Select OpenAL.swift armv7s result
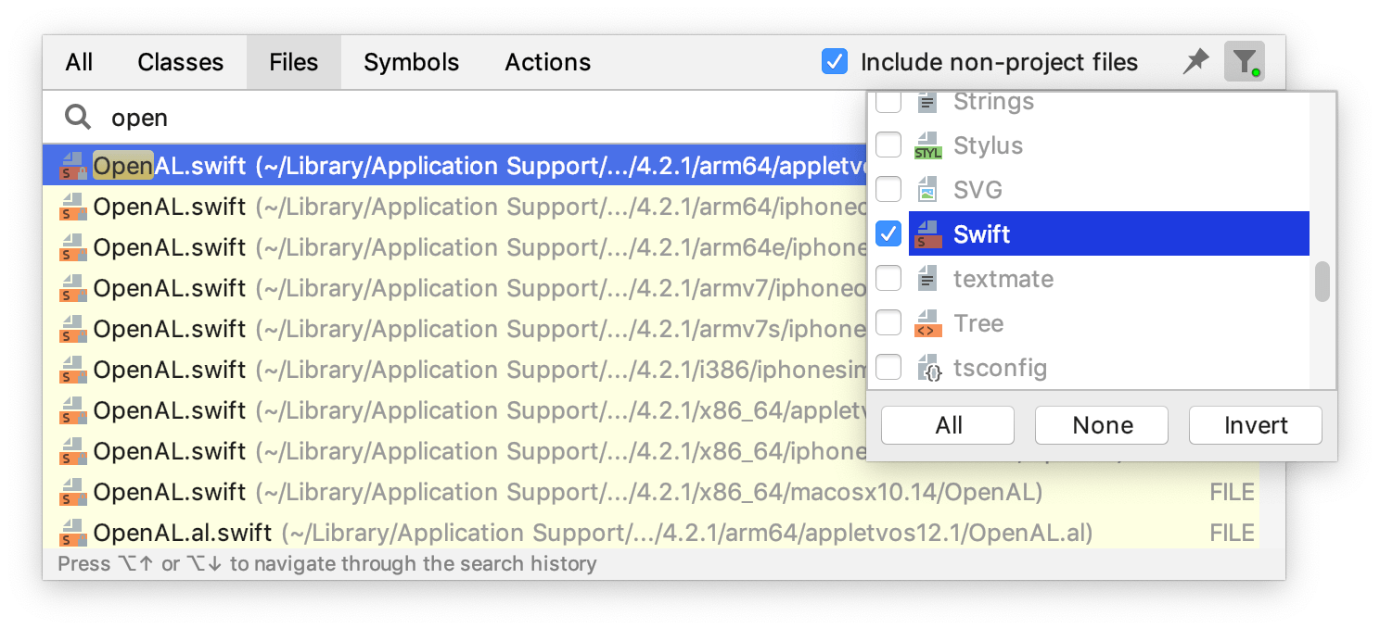This screenshot has width=1380, height=629. pos(454,329)
